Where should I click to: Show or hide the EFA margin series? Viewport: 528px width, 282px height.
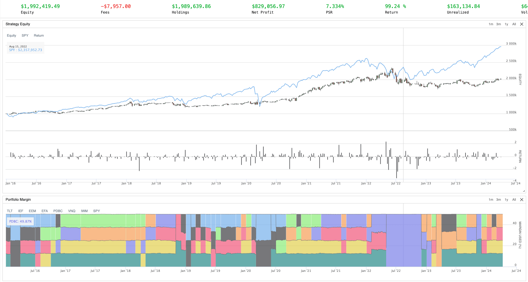(45, 211)
